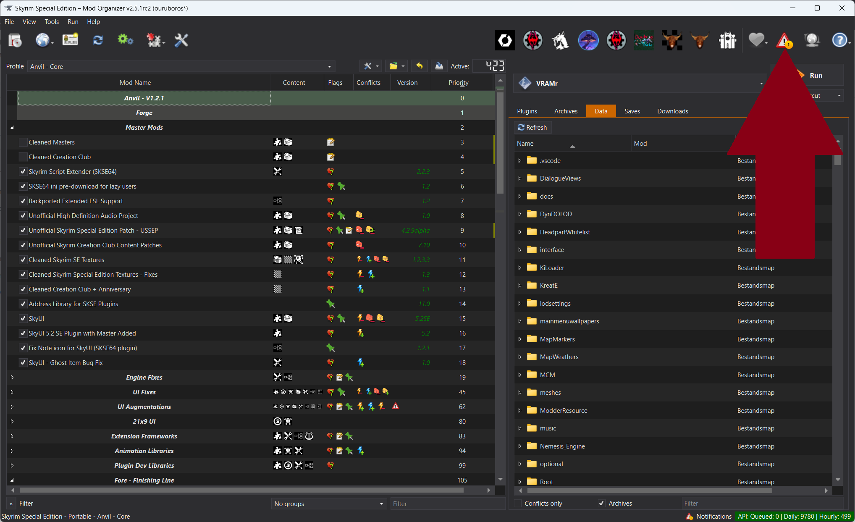
Task: Open the Tools menu
Action: (51, 22)
